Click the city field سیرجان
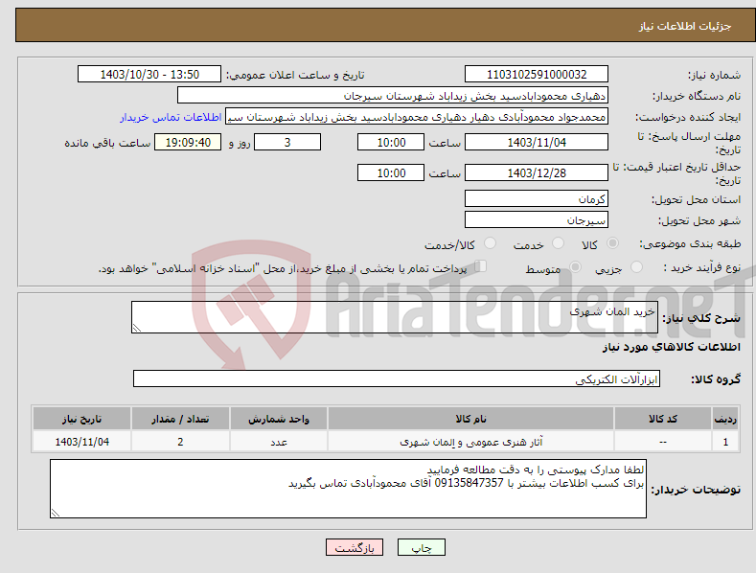This screenshot has width=756, height=573. [537, 220]
